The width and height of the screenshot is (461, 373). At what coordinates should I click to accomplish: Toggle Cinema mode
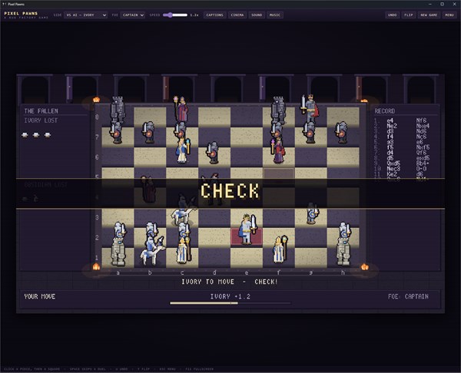click(237, 15)
